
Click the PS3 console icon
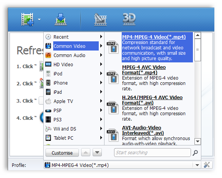[48, 119]
